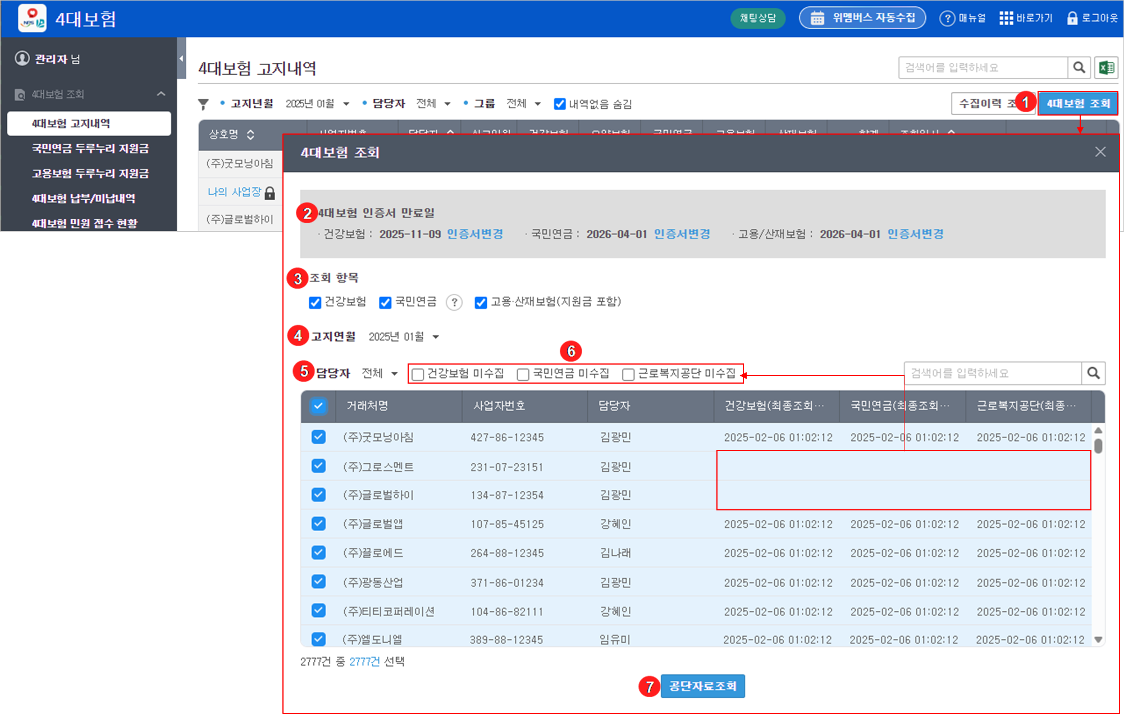Click 건강보험 인증서변경 link

coord(474,234)
